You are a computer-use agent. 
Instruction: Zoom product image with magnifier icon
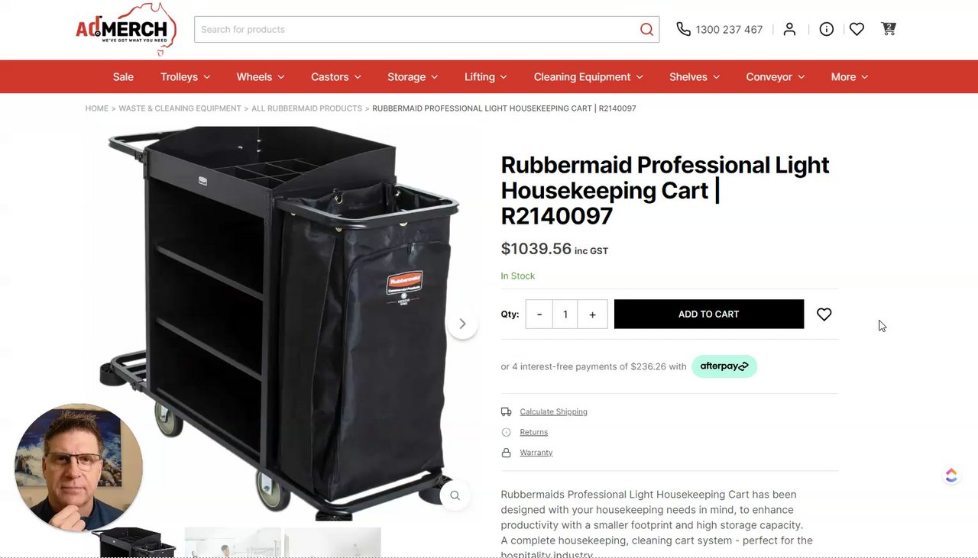pos(455,495)
